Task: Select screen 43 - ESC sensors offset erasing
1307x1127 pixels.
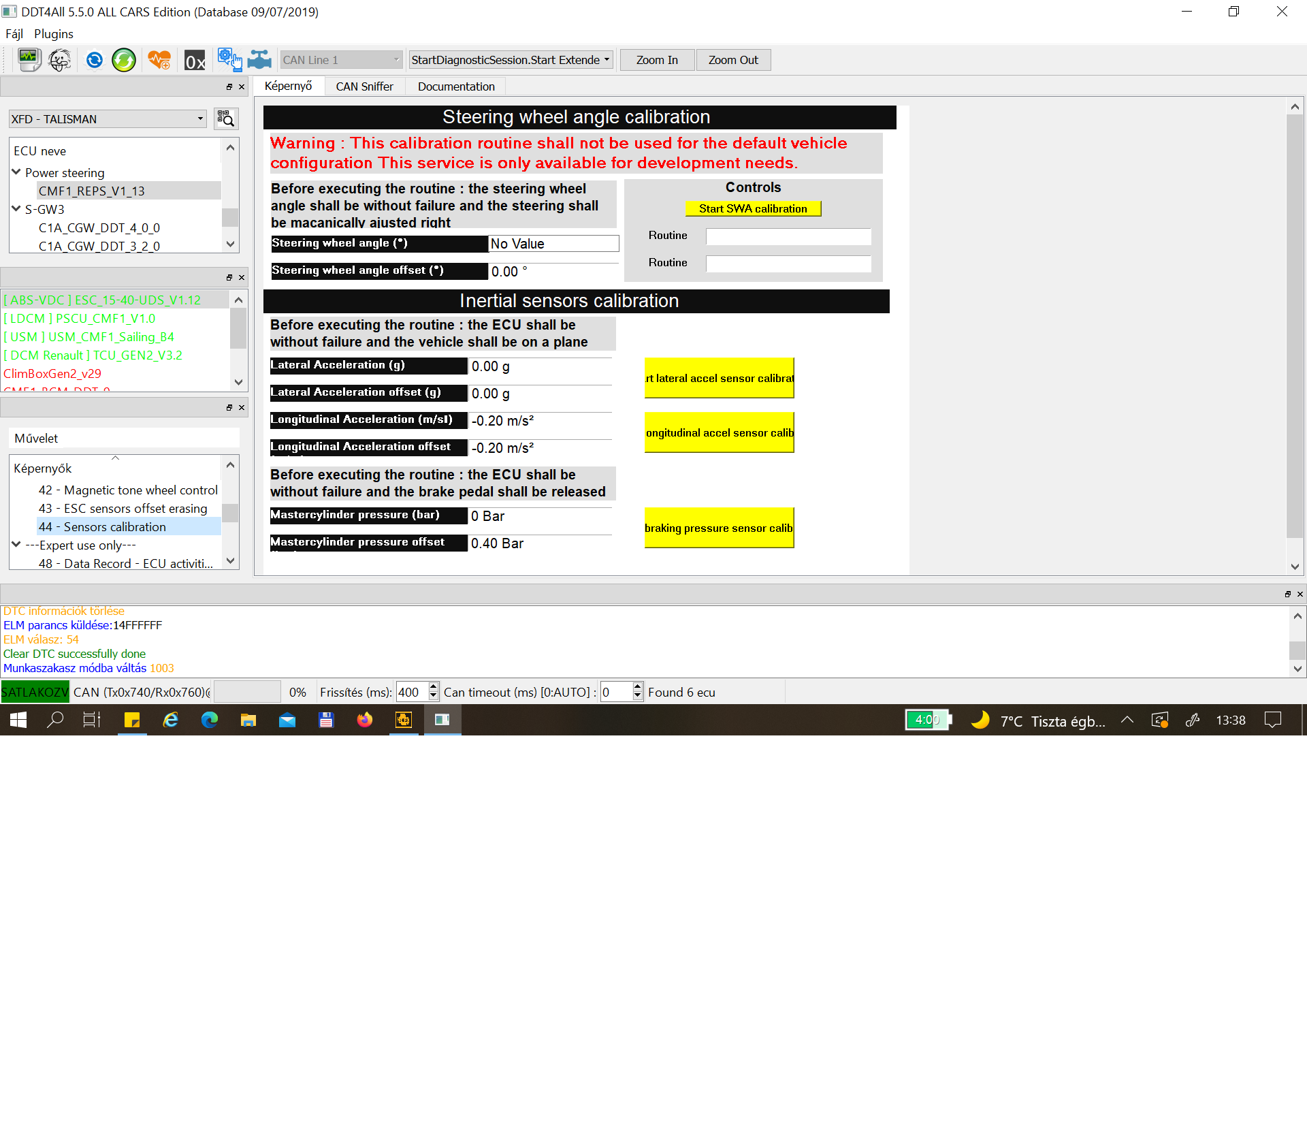Action: [x=123, y=508]
